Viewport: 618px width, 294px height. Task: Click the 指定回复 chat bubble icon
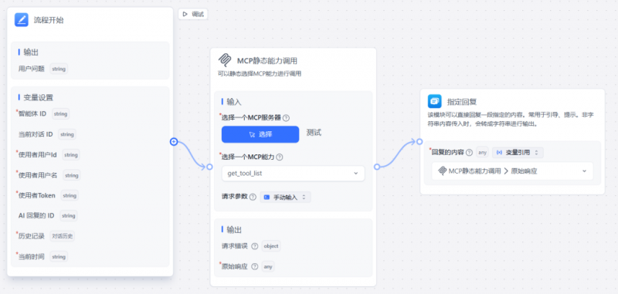[435, 102]
